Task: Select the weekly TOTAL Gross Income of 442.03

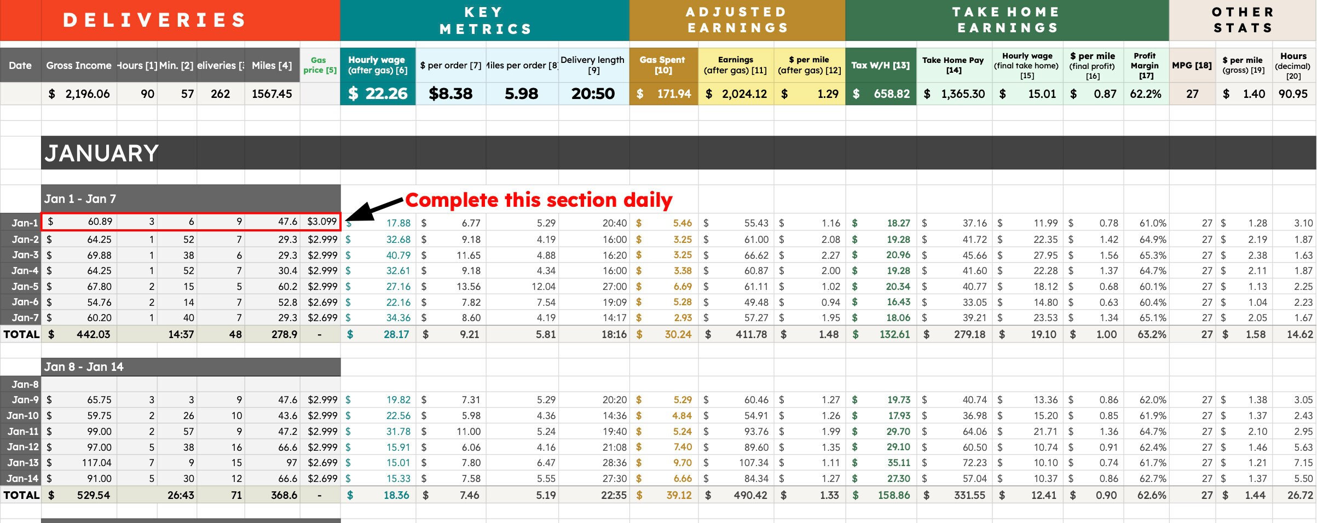Action: 93,334
